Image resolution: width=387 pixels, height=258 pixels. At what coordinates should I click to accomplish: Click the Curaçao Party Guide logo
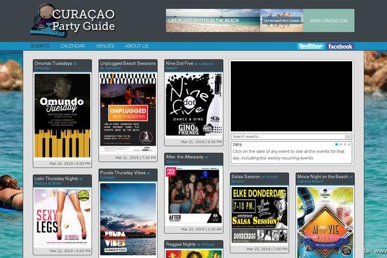(72, 20)
